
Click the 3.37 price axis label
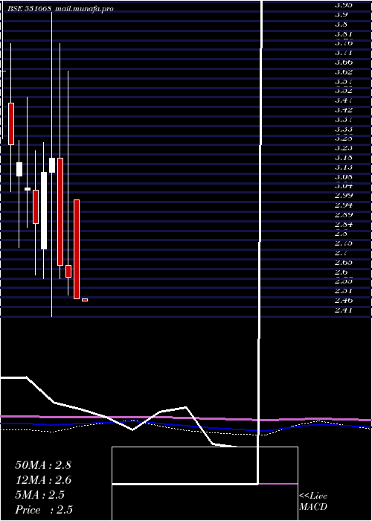pos(343,120)
